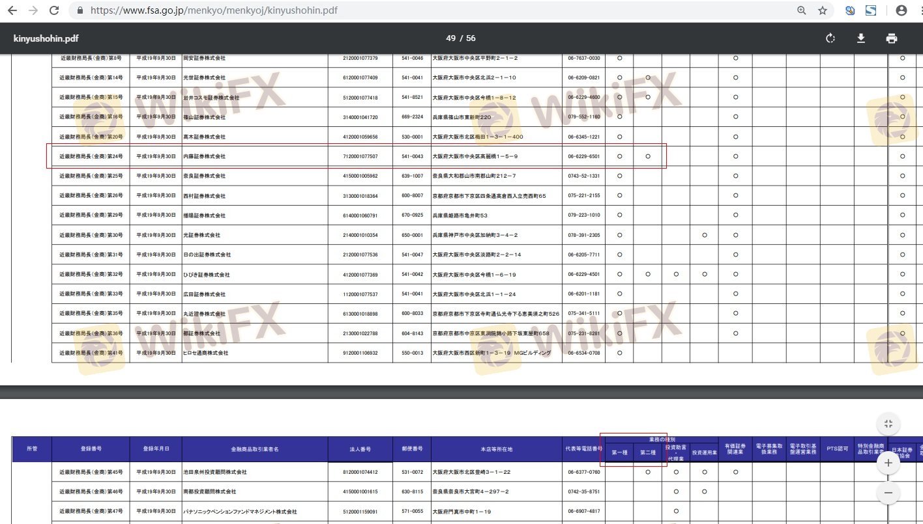The height and width of the screenshot is (524, 923).
Task: View site info via the lock icon
Action: [80, 10]
